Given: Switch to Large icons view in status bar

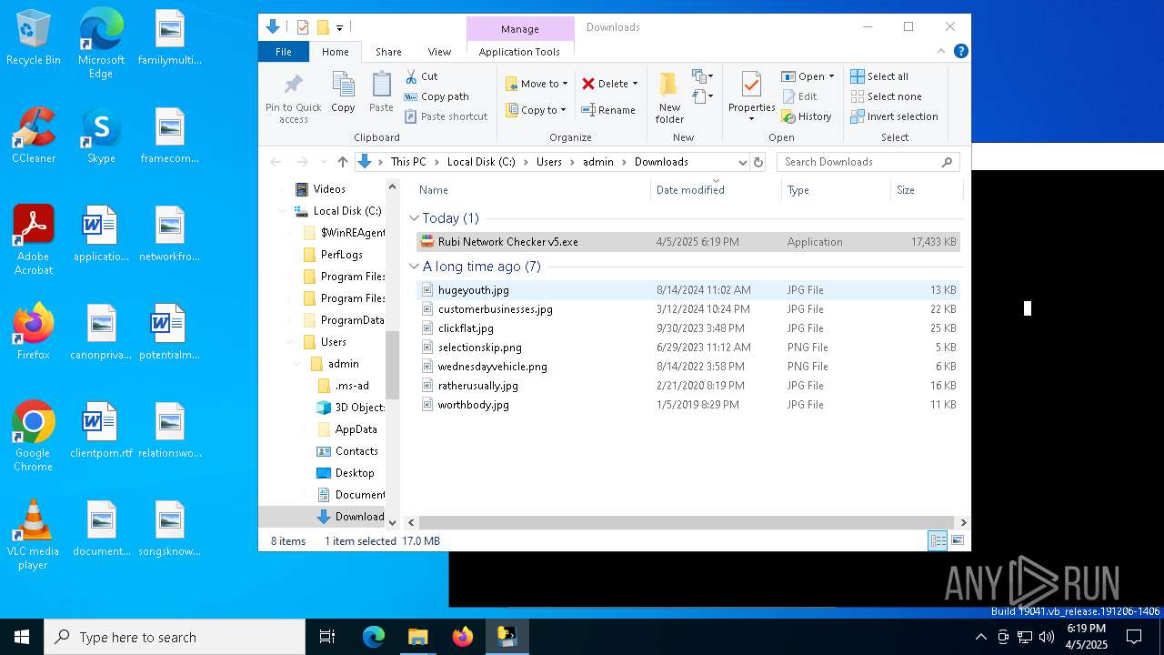Looking at the screenshot, I should (957, 541).
